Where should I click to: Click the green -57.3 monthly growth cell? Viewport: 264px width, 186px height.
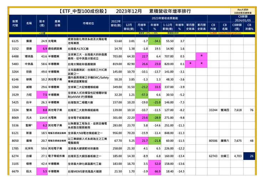point(142,95)
